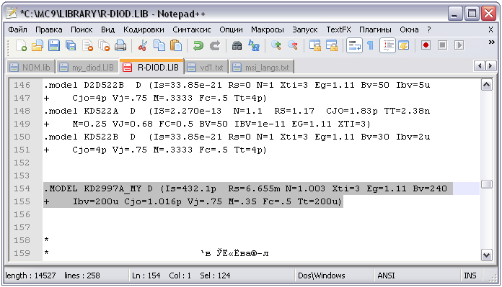The height and width of the screenshot is (287, 502).
Task: Click line number 154 in margin
Action: 22,188
